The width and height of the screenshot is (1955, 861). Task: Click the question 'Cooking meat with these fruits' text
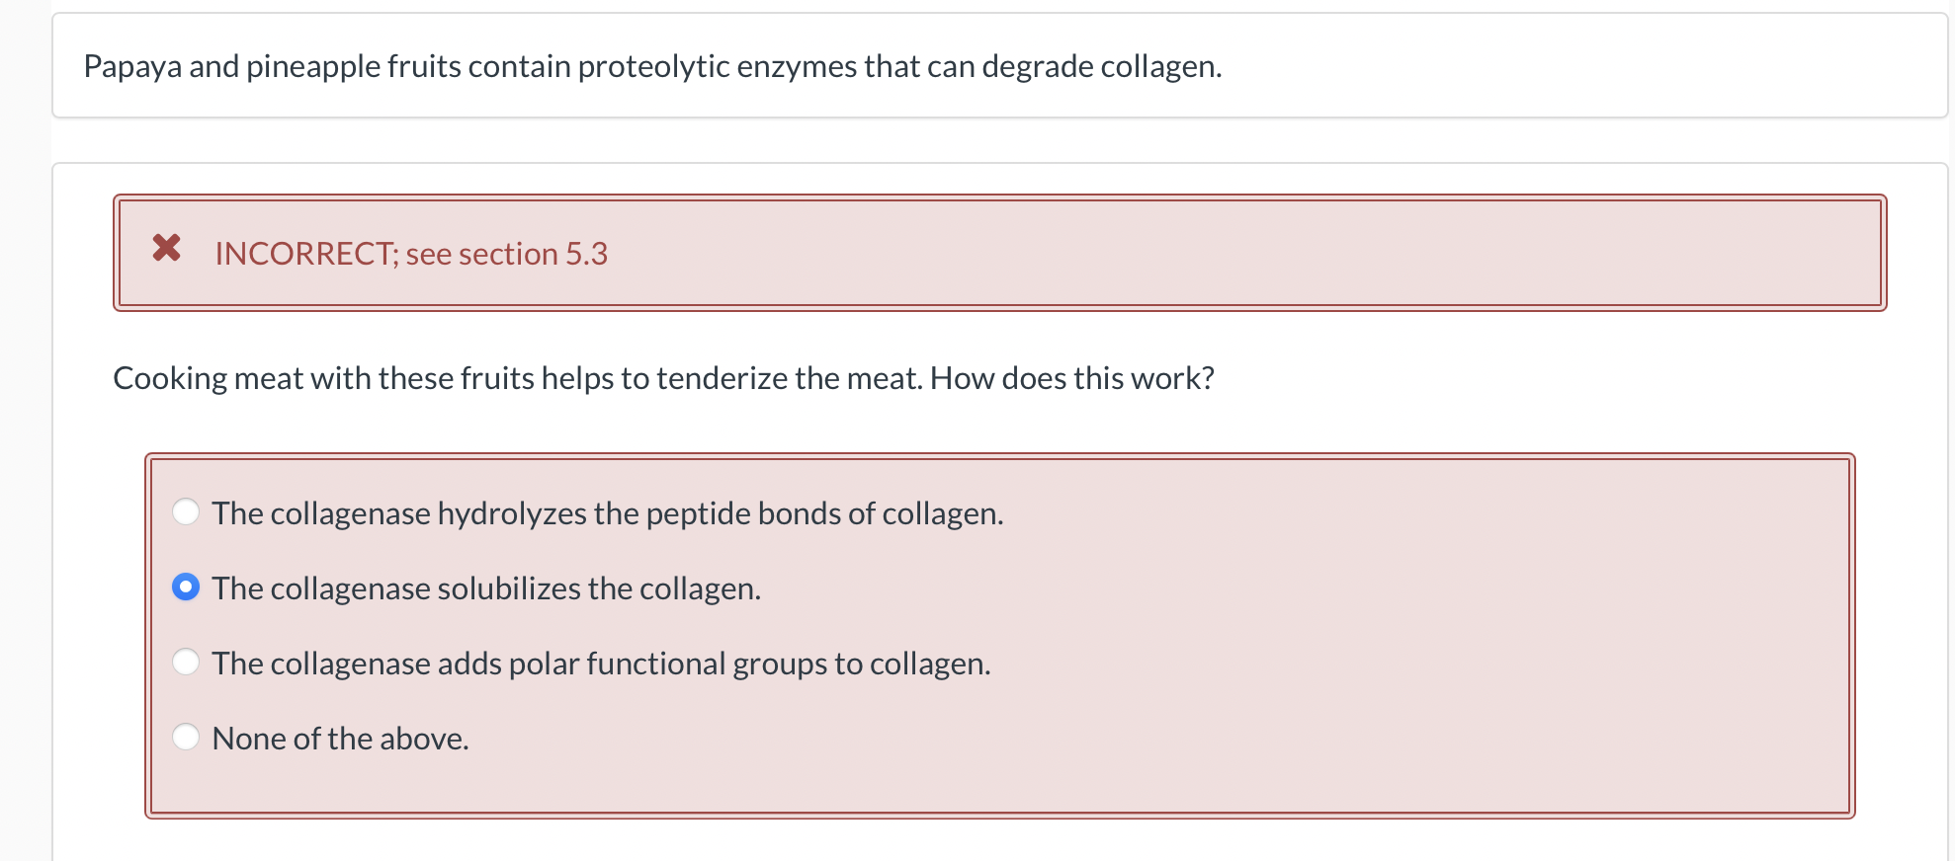(663, 378)
